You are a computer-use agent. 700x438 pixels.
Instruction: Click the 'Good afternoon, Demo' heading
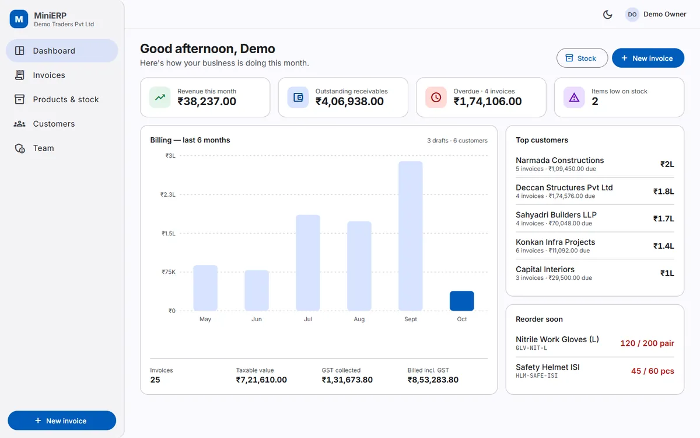point(208,48)
